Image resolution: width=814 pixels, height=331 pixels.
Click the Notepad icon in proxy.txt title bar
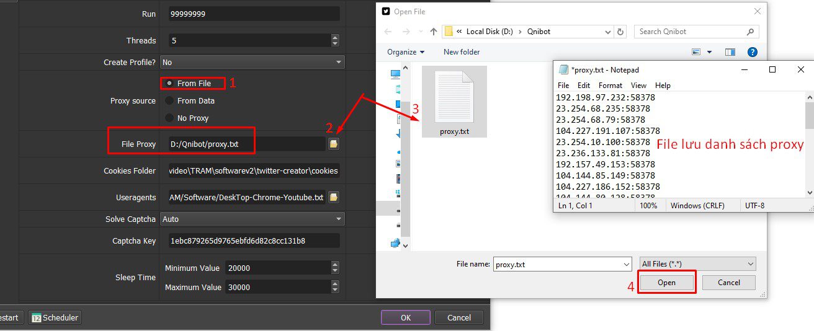563,69
